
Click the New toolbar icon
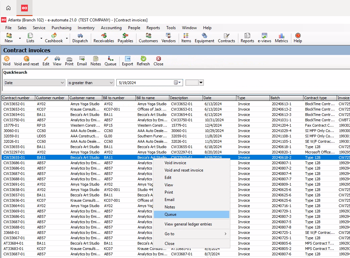tap(9, 38)
